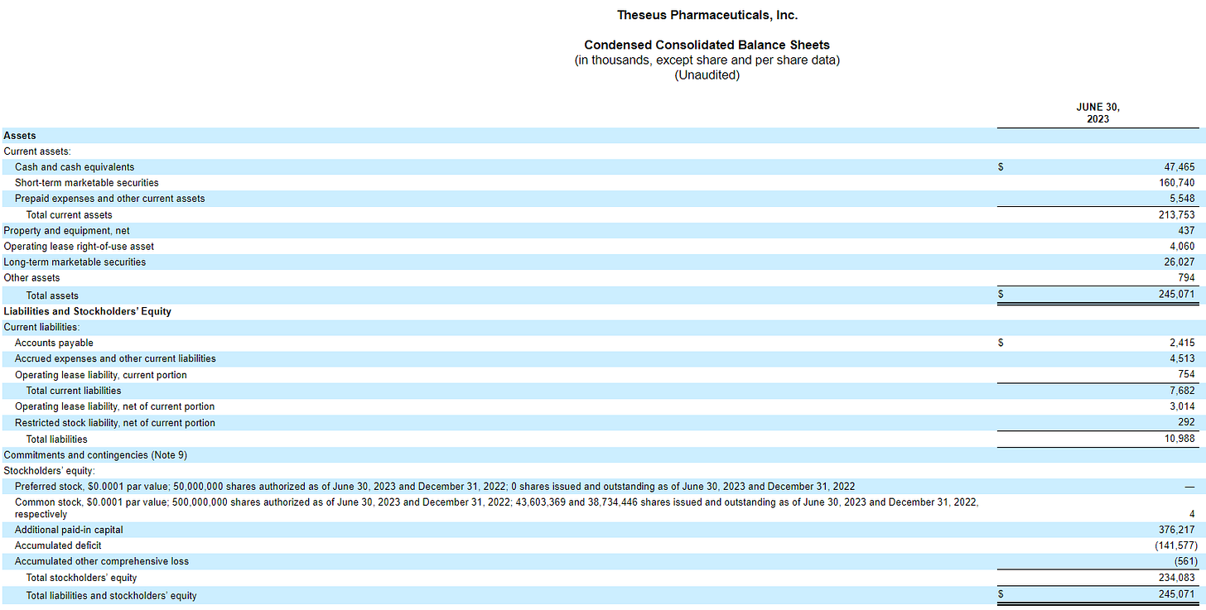Click the 47,465 cash value
Image resolution: width=1206 pixels, height=610 pixels.
click(x=1179, y=167)
